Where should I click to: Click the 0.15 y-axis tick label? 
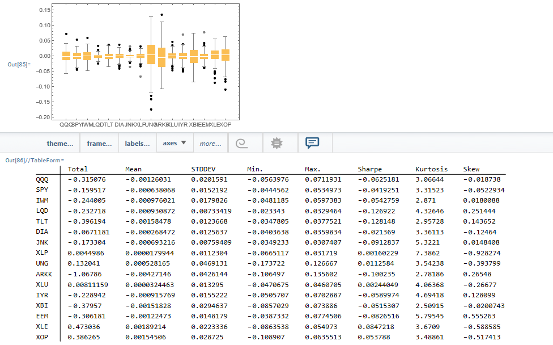tap(45, 10)
